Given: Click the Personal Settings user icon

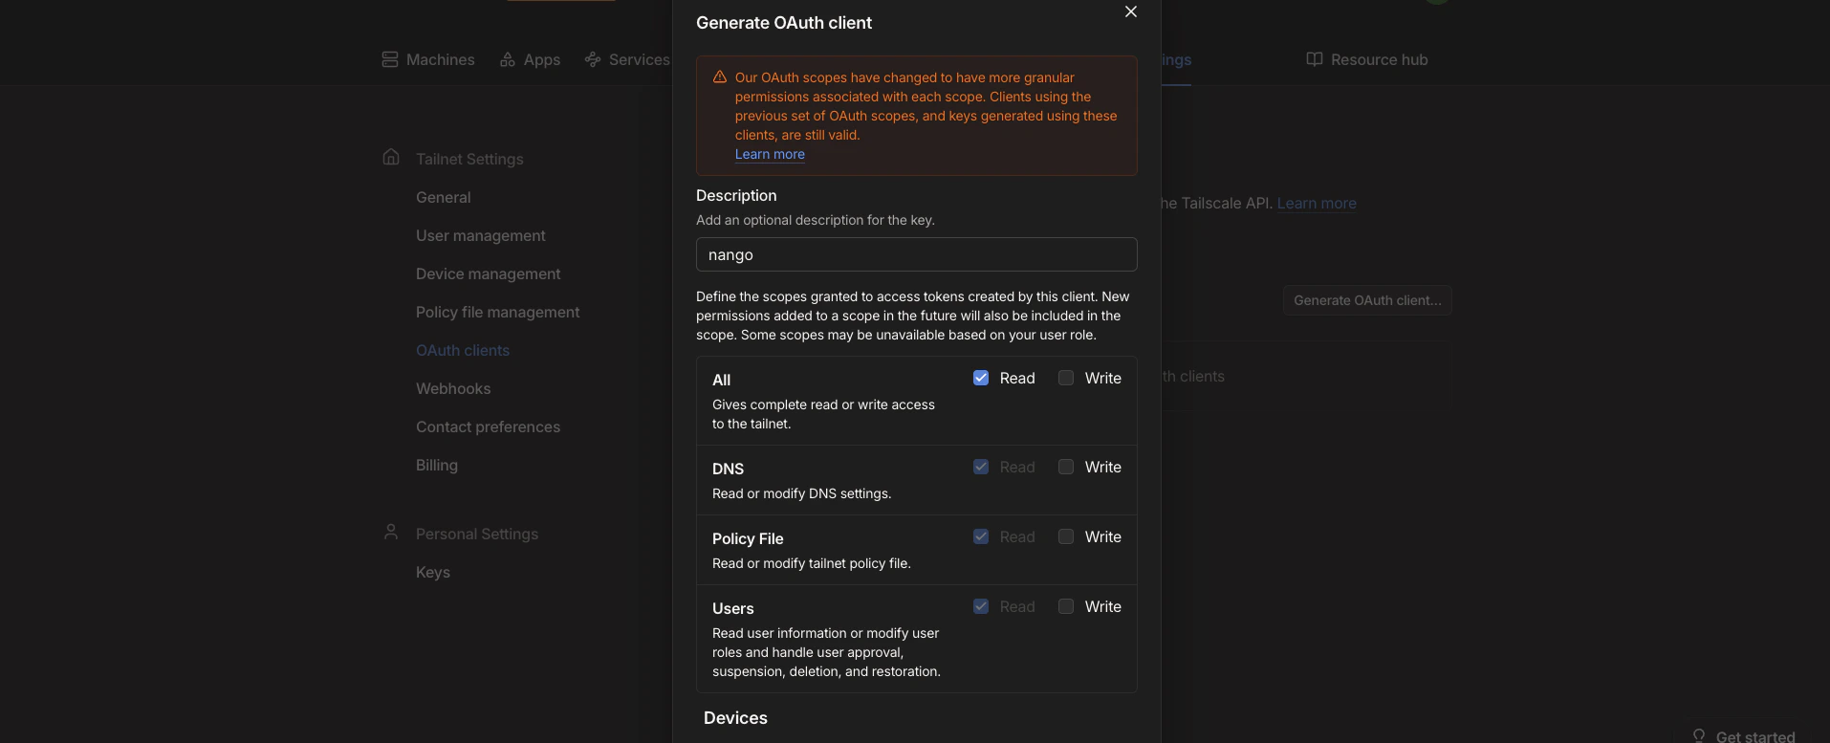Looking at the screenshot, I should point(391,532).
